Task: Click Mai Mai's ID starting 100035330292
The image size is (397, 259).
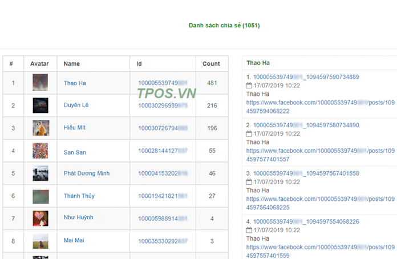Action: [163, 241]
